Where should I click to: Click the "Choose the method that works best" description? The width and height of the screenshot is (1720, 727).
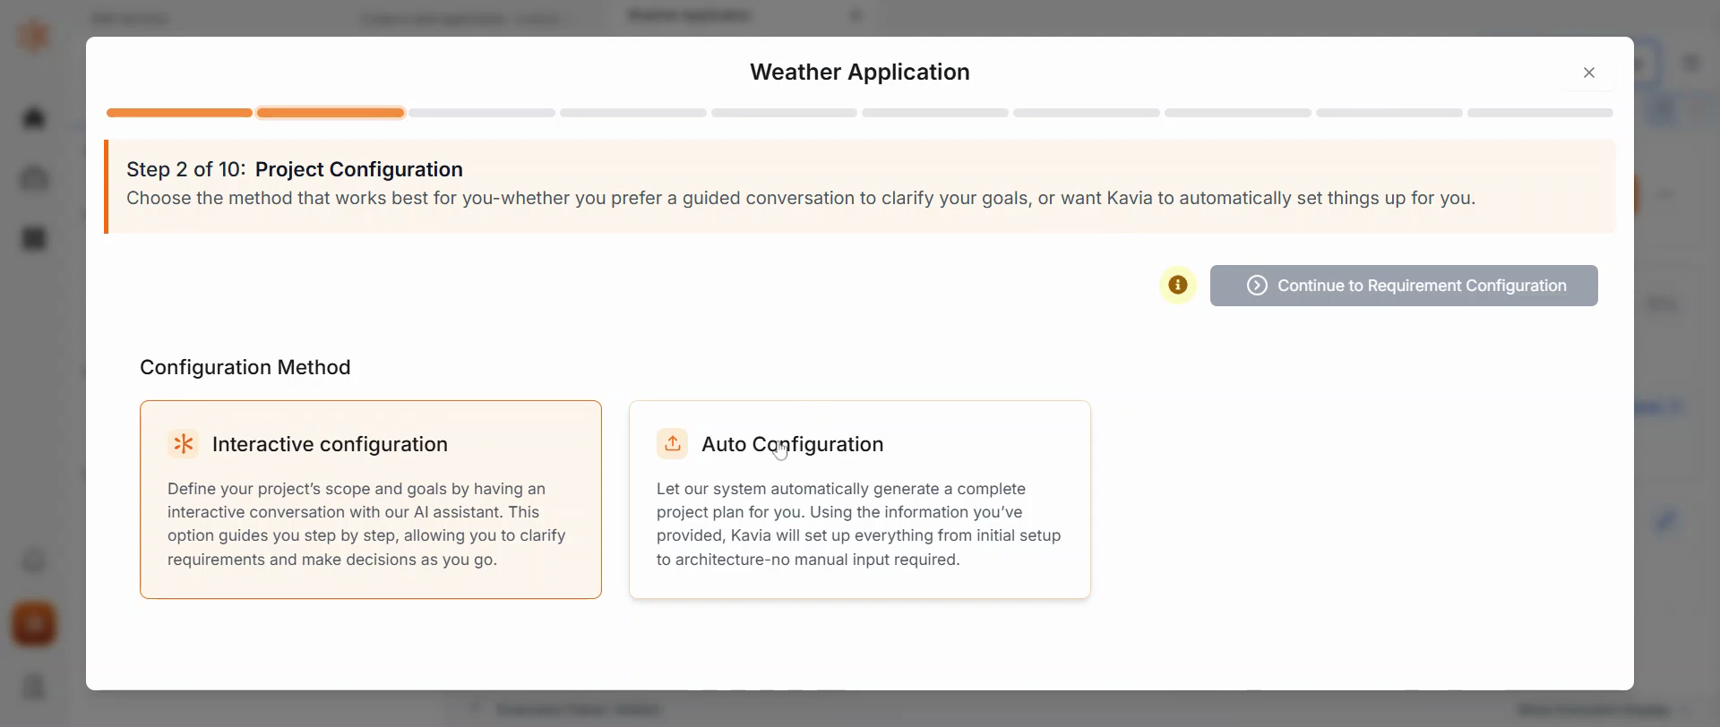tap(801, 198)
